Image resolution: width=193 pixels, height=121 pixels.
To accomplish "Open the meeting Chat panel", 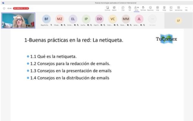I will (123, 7).
